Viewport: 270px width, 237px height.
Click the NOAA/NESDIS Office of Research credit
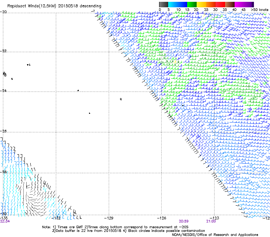coord(215,235)
